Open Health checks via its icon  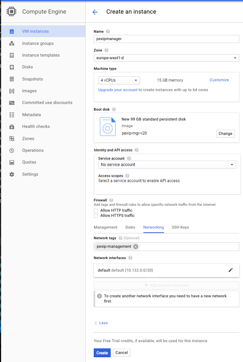click(12, 127)
